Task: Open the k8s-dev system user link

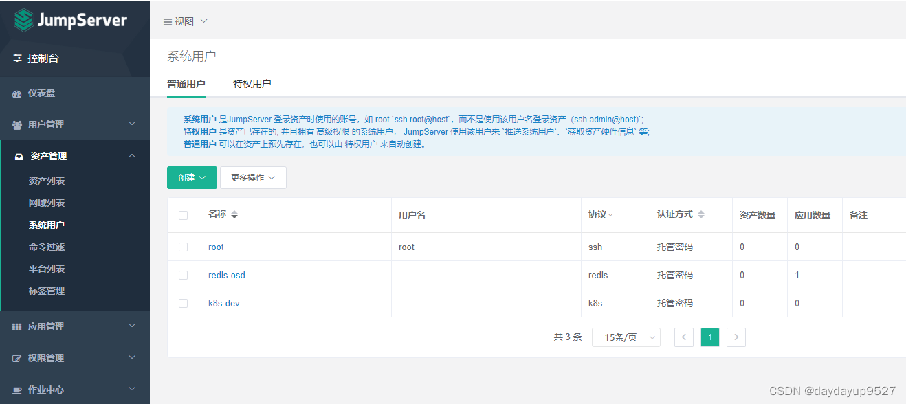Action: click(x=224, y=303)
